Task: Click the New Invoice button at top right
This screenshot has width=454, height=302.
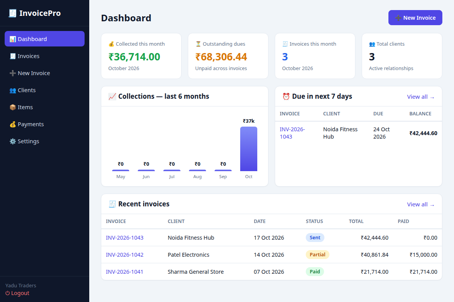Action: pos(415,18)
